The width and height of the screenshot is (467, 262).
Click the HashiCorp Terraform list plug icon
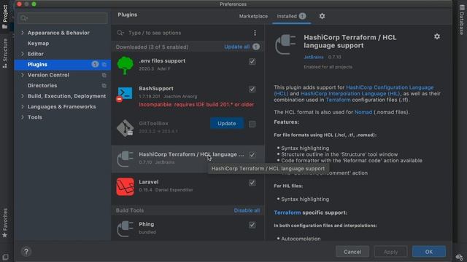click(x=125, y=159)
